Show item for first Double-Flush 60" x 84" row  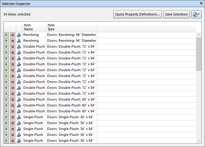(x=7, y=100)
